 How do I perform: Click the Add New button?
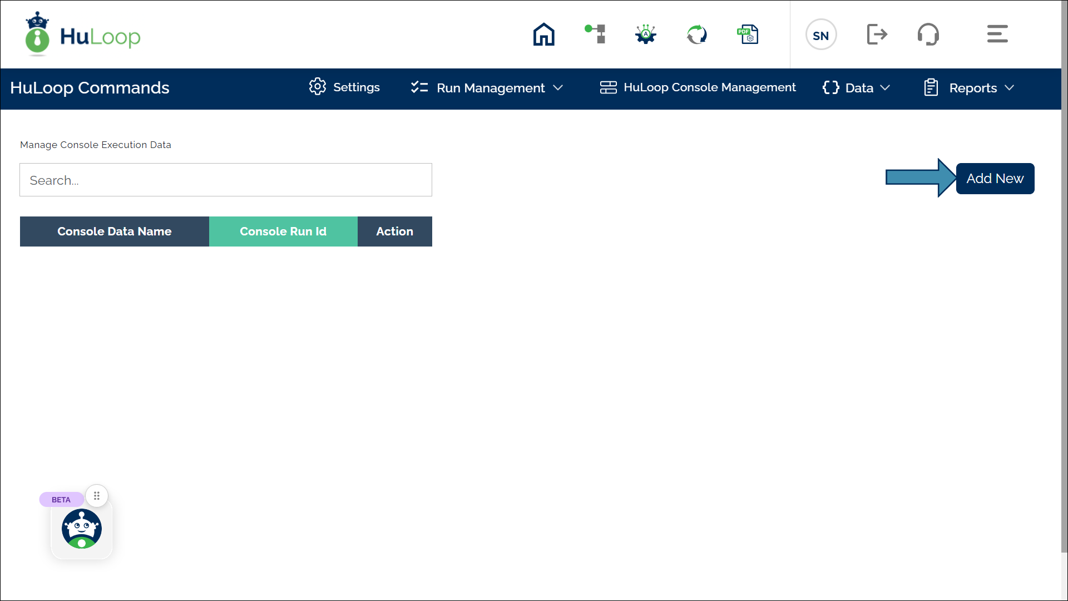(x=995, y=179)
